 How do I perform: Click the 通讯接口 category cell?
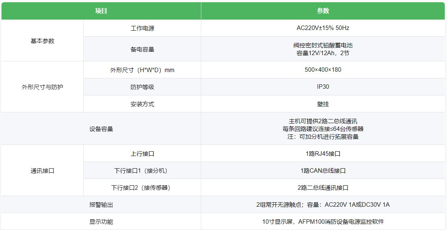click(43, 171)
